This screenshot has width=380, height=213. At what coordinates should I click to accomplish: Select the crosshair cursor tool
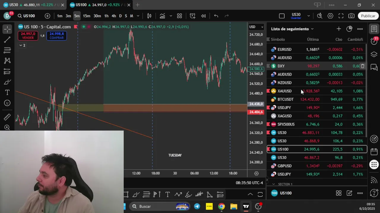(7, 29)
